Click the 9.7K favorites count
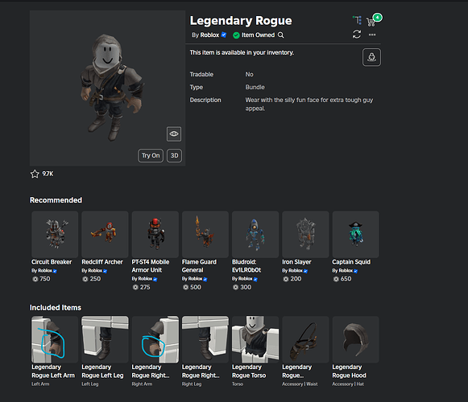 coord(48,174)
